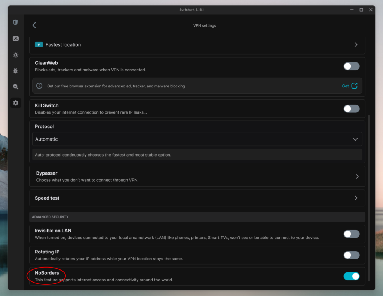This screenshot has width=383, height=296.
Task: Open the Bypasser settings row title
Action: point(47,173)
